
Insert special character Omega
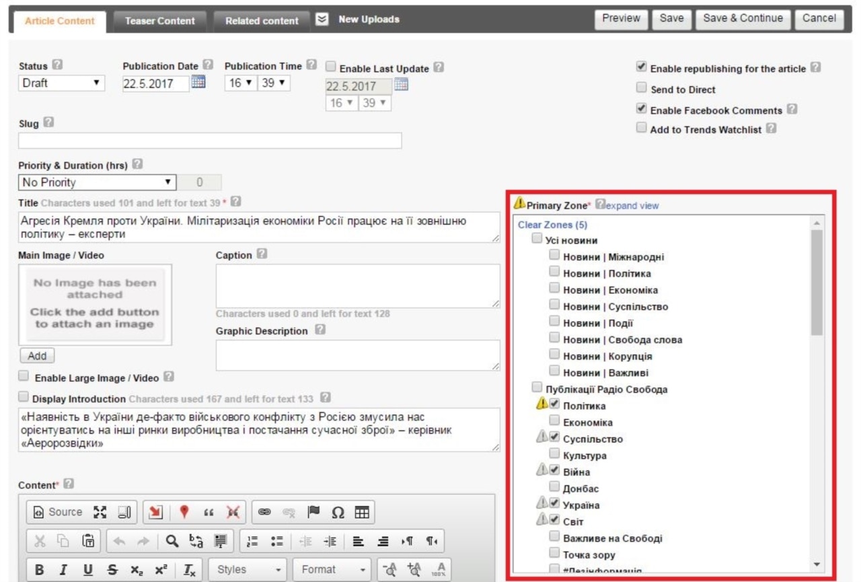[338, 512]
